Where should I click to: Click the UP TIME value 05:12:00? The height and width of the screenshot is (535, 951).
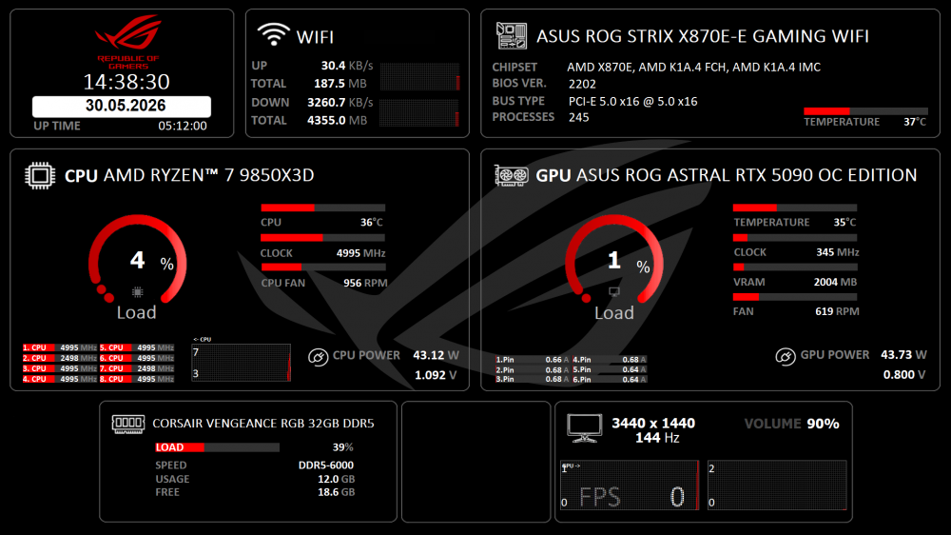click(x=183, y=126)
